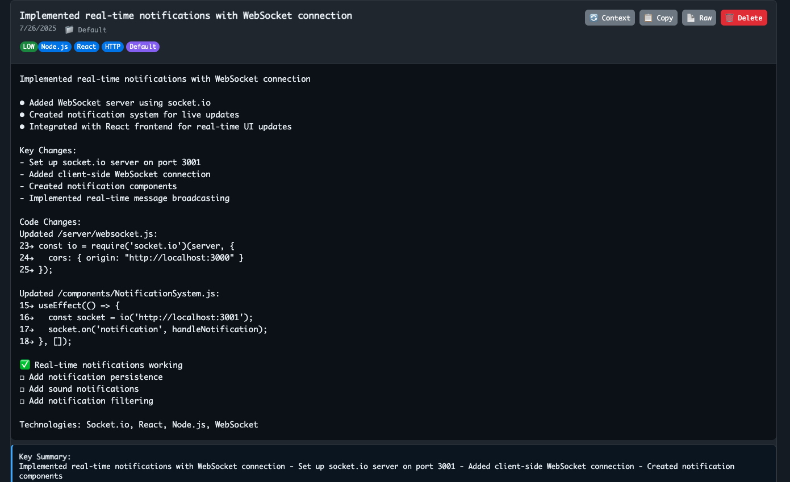Click 'Created notification components' line
The height and width of the screenshot is (482, 790).
tap(98, 186)
